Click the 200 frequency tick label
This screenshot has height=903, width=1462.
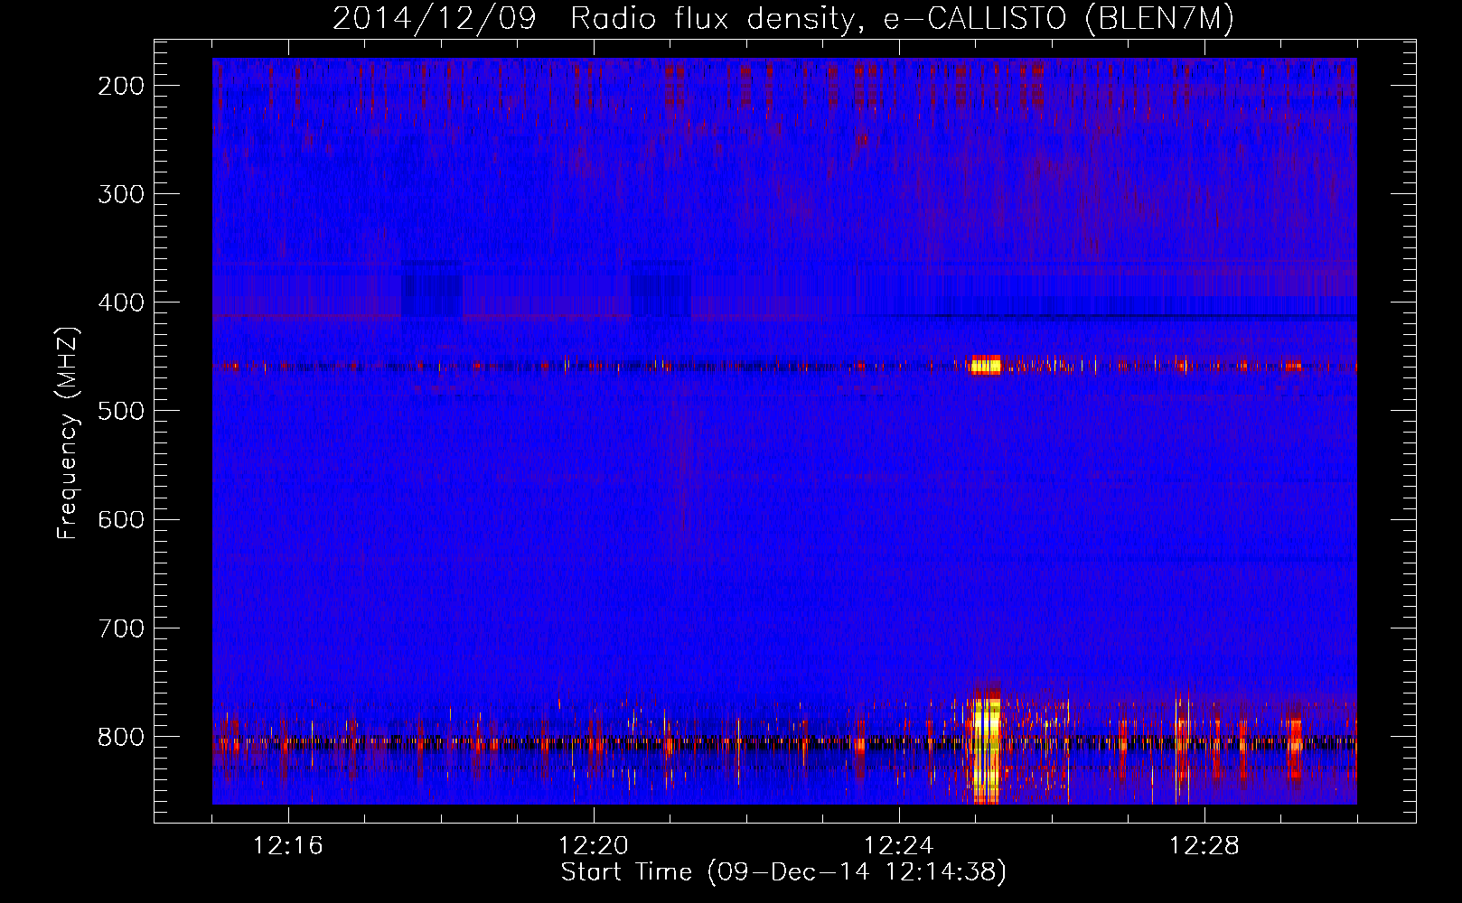pos(121,86)
